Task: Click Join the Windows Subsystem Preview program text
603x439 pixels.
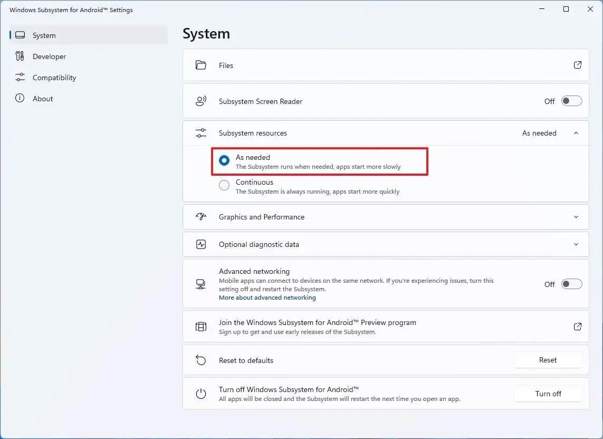Action: 317,322
